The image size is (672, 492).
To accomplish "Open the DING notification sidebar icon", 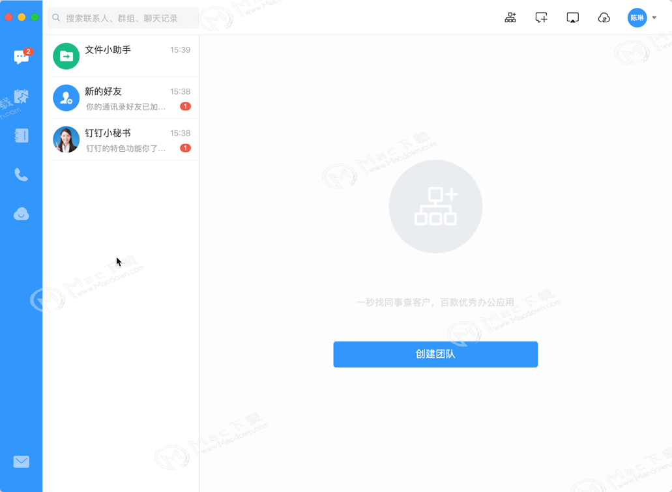I will [21, 96].
